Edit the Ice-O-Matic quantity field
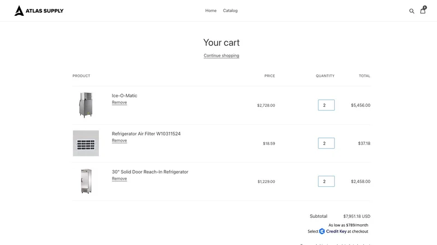 pyautogui.click(x=326, y=105)
